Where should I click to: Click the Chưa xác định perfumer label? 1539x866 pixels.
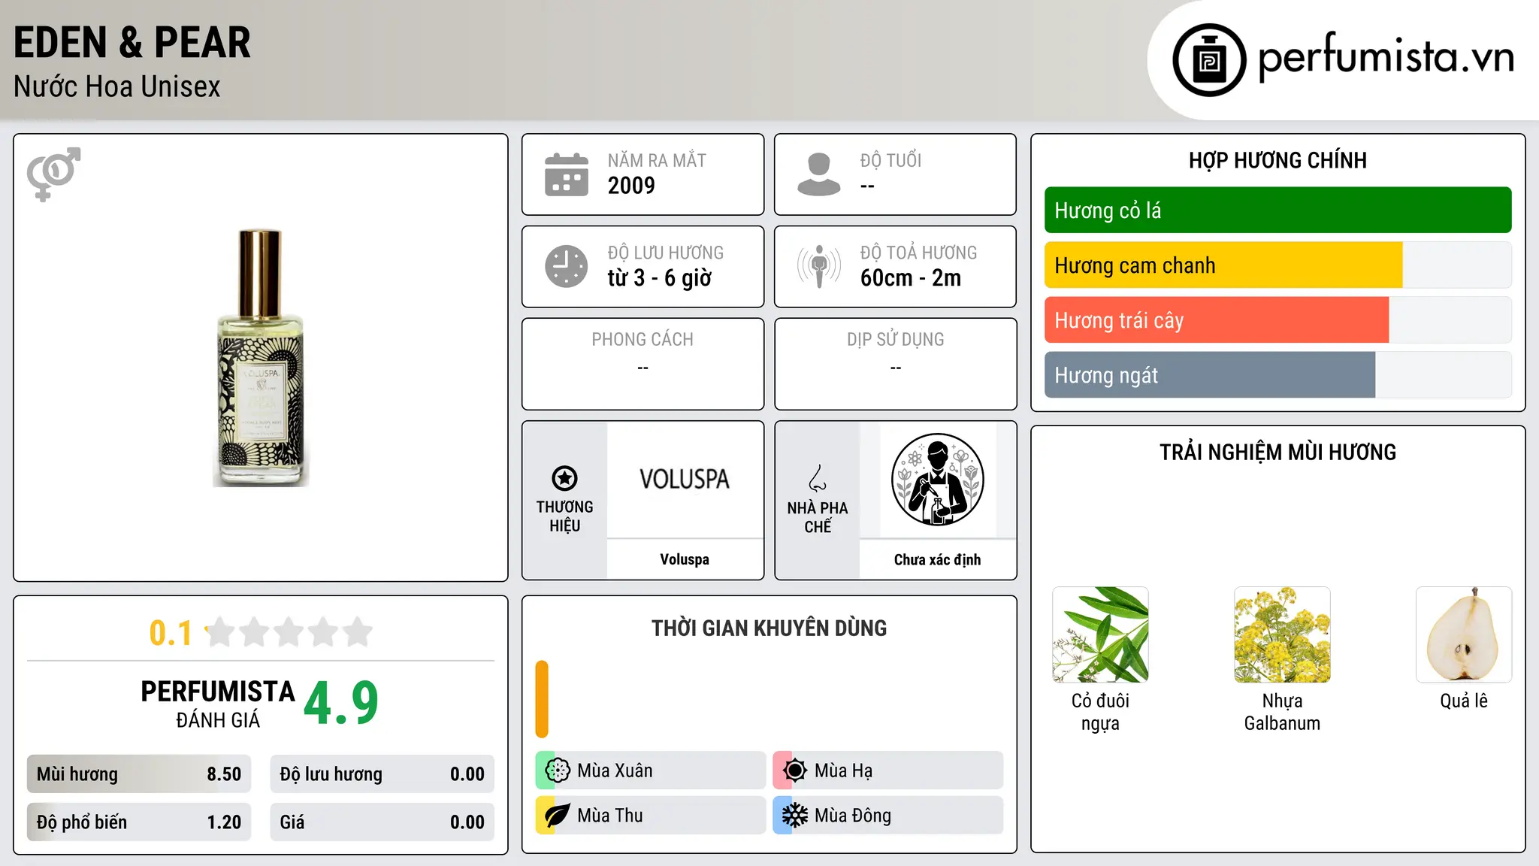click(x=937, y=559)
